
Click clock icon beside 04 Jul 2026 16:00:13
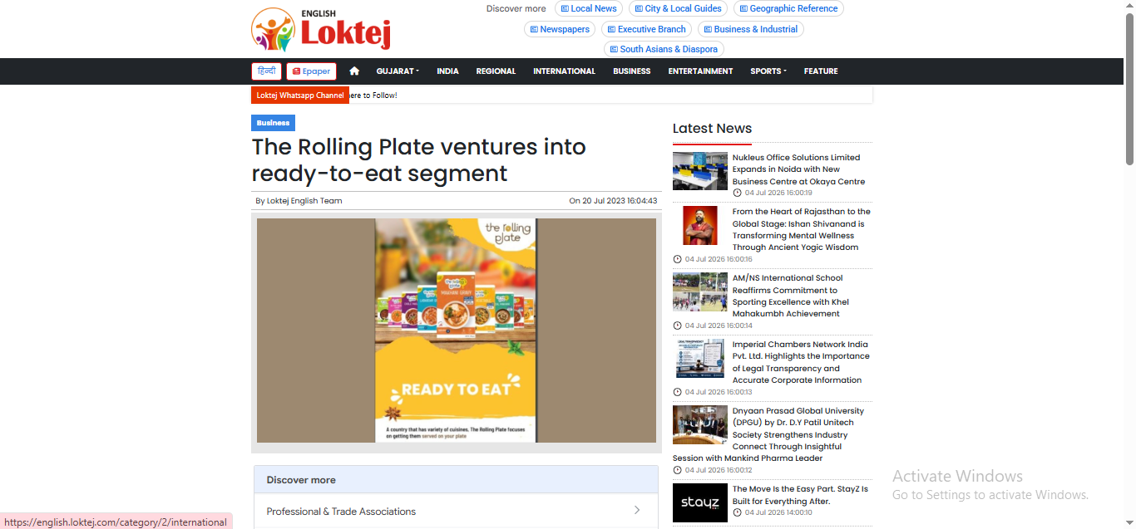(677, 392)
